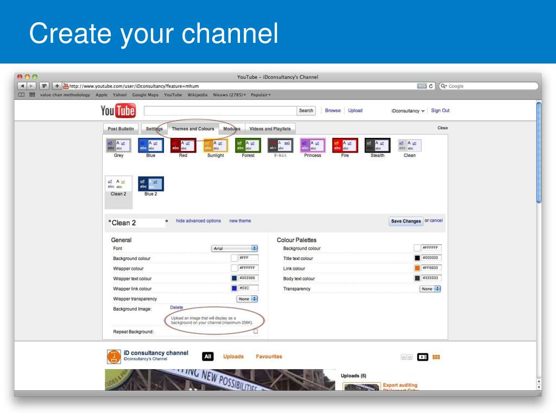This screenshot has width=556, height=417.
Task: Go back with browser back arrow
Action: point(22,86)
